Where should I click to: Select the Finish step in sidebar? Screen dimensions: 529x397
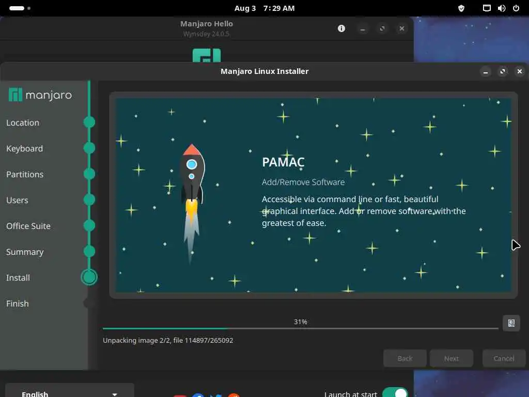(x=18, y=304)
